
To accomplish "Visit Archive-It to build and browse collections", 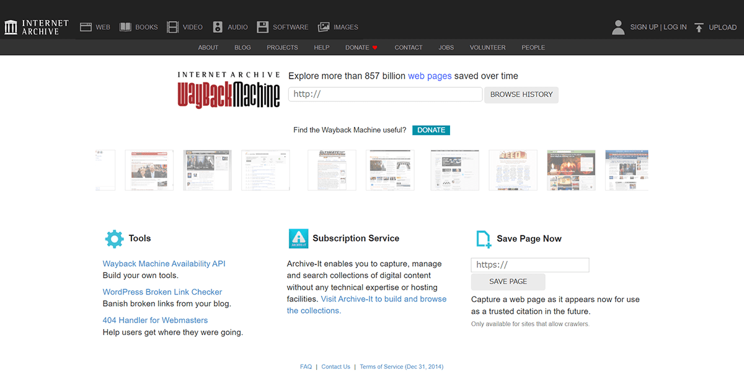I will 366,305.
